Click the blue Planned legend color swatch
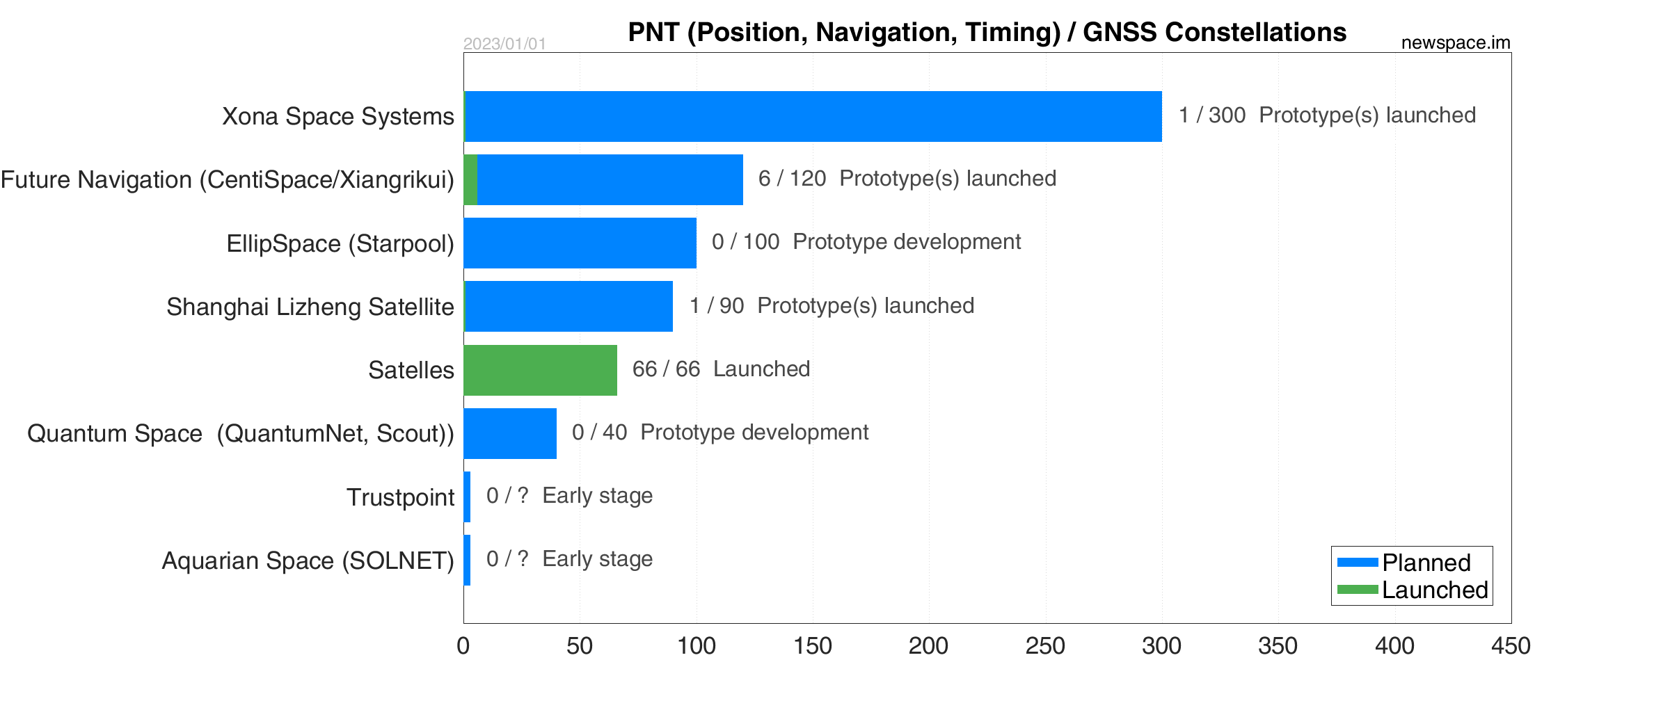Screen dimensions: 1670x701 pyautogui.click(x=1357, y=562)
